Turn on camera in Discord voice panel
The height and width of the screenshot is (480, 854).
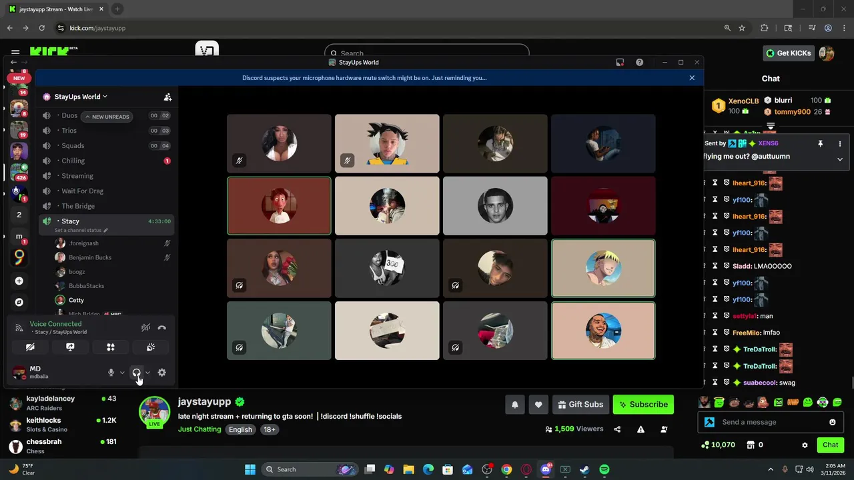30,347
